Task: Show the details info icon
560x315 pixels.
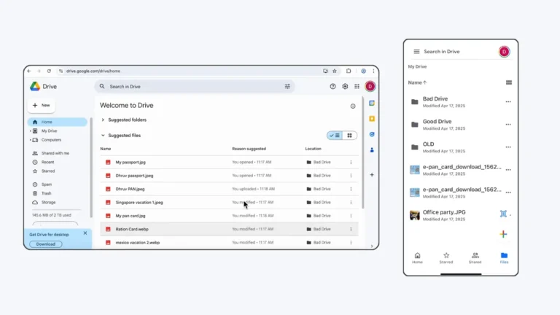Action: pos(353,106)
